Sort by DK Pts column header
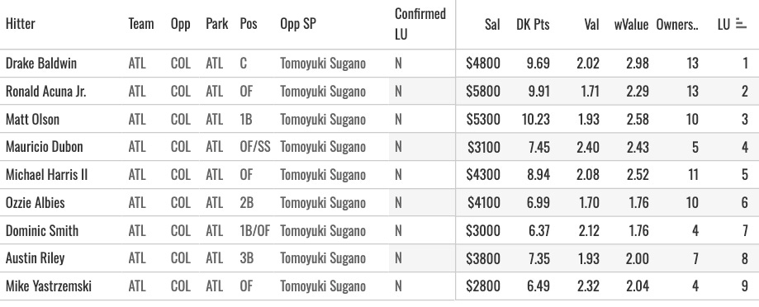 tap(533, 24)
